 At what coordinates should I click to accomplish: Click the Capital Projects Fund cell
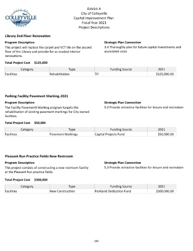[x=121, y=134]
